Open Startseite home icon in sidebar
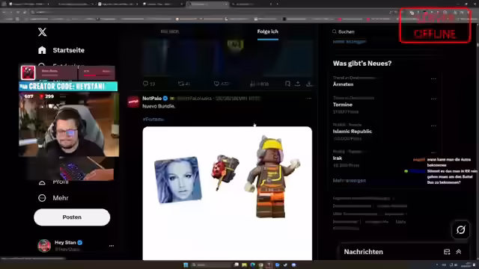 [42, 50]
